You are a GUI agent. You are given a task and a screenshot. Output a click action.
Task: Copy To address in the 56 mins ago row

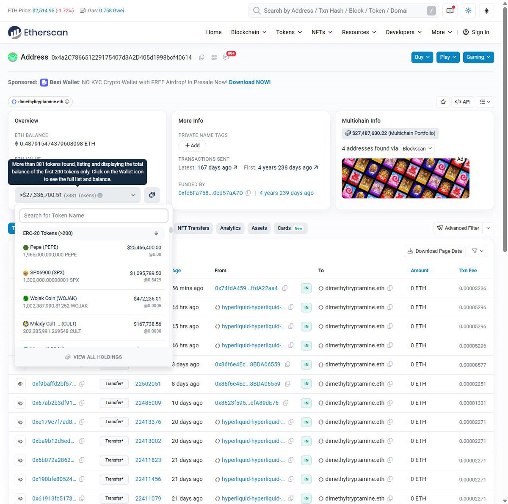point(390,288)
